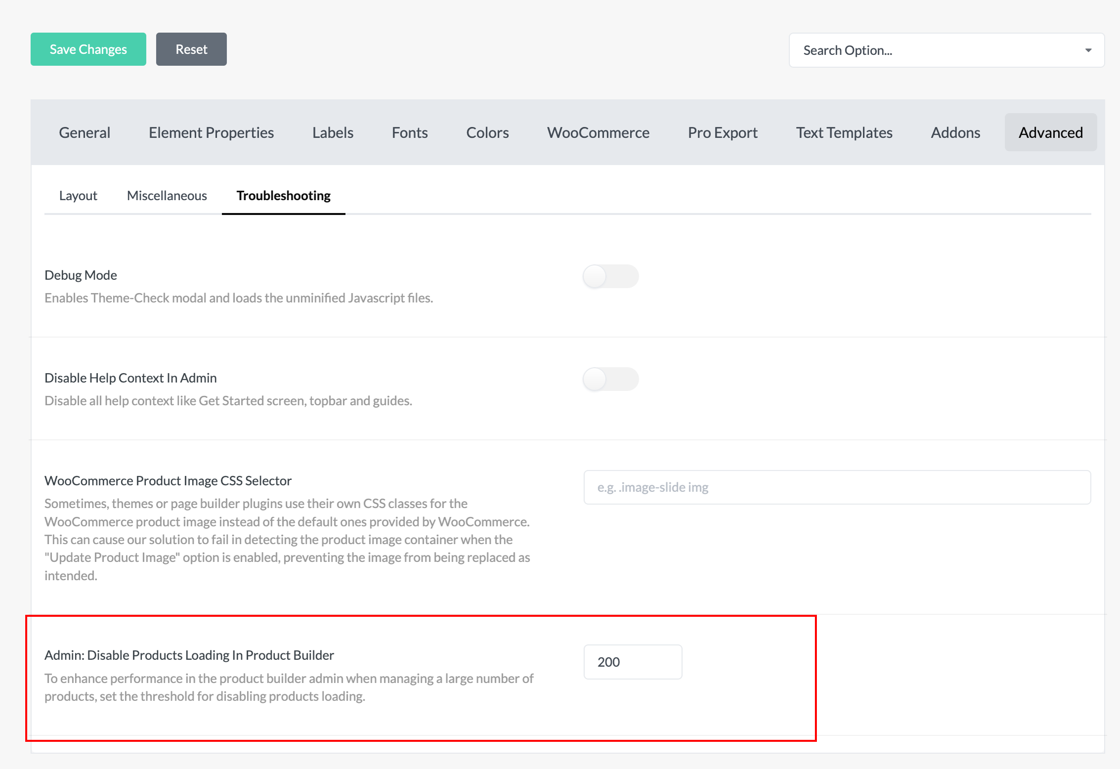Select the Addons tab
The image size is (1120, 769).
pos(955,132)
